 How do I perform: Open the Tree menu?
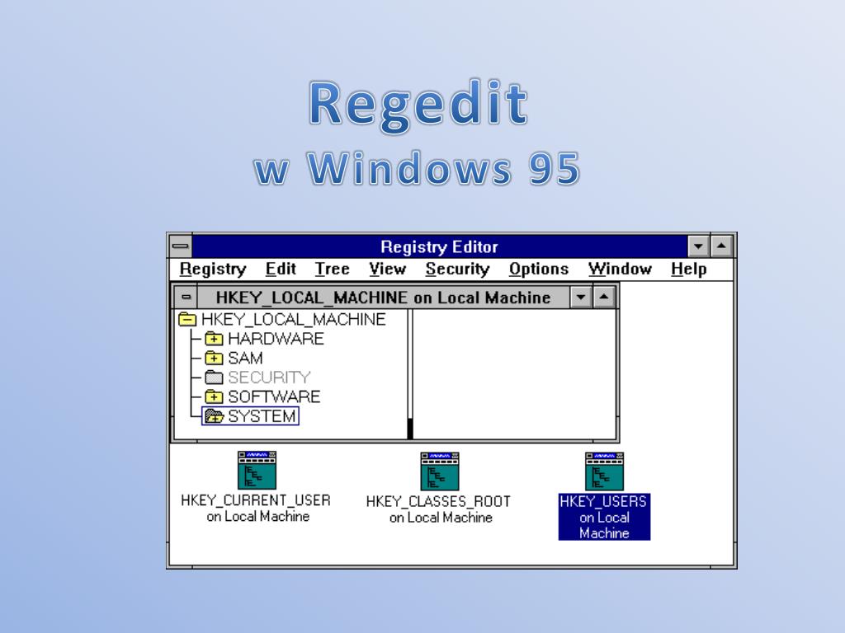point(332,269)
